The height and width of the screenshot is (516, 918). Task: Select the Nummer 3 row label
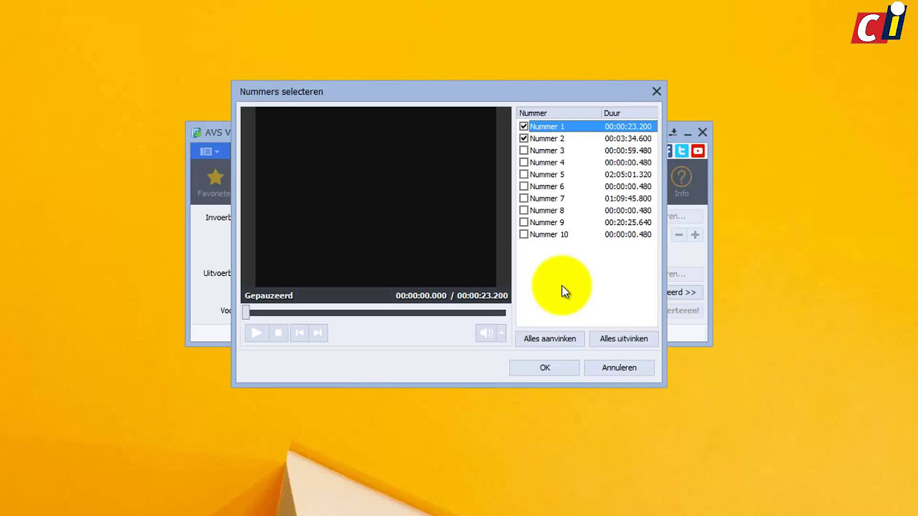point(546,150)
